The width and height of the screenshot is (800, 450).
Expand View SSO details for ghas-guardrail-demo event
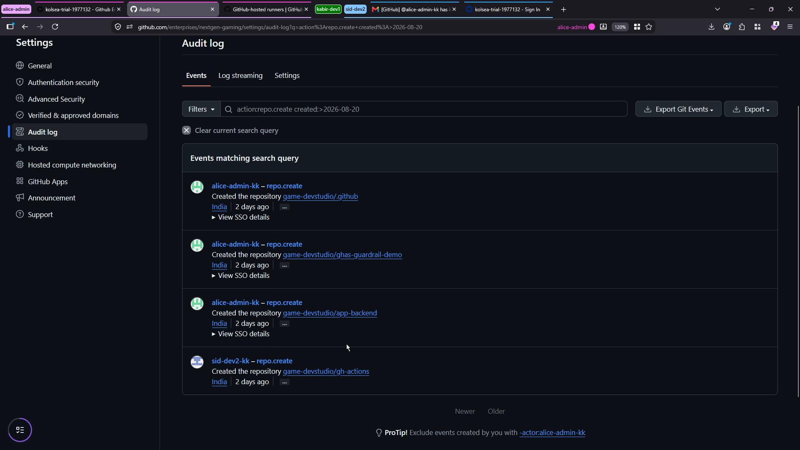click(x=240, y=275)
